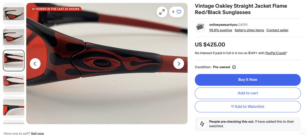Image resolution: width=306 pixels, height=135 pixels.
Task: Open seller onlineyewear4you's profile
Action: click(223, 25)
